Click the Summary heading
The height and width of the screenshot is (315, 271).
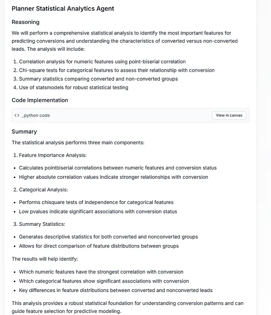(24, 131)
